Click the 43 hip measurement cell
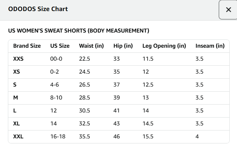The width and height of the screenshot is (237, 157). (117, 124)
